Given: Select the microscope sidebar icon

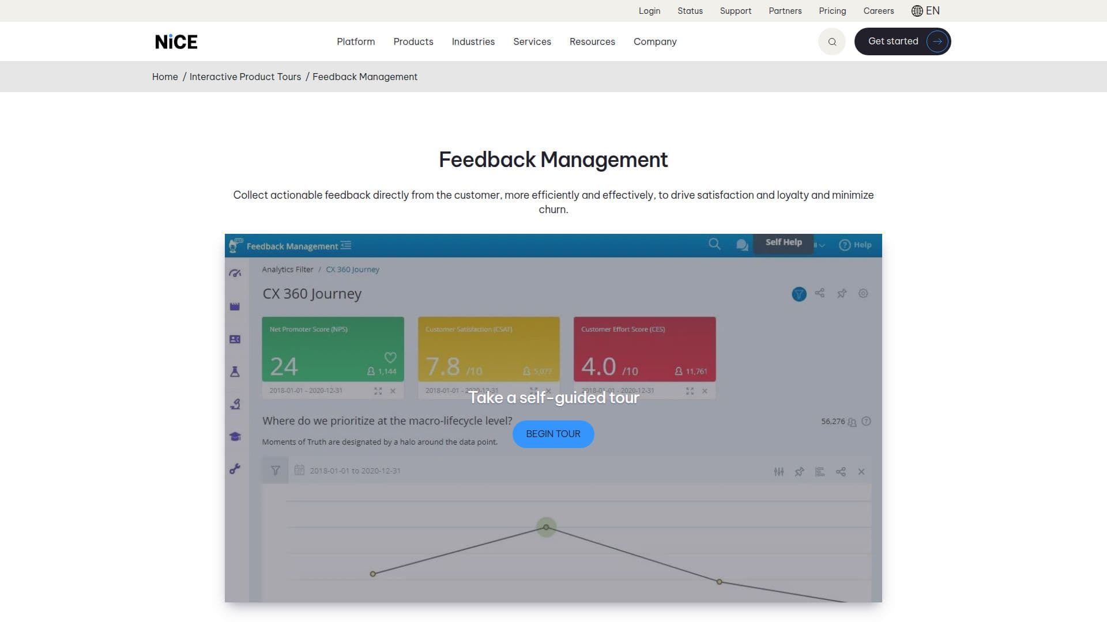Looking at the screenshot, I should click(235, 404).
